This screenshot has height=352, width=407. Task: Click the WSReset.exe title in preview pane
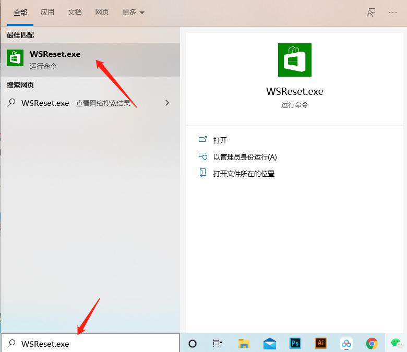pos(295,92)
